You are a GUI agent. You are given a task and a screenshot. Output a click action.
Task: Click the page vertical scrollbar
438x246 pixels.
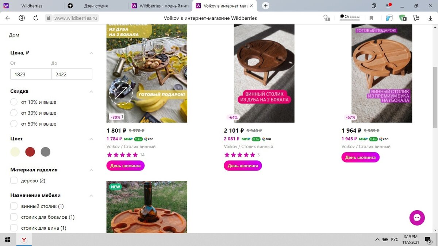coord(435,97)
